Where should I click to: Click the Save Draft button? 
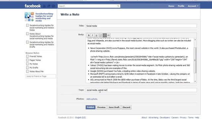click(x=114, y=107)
